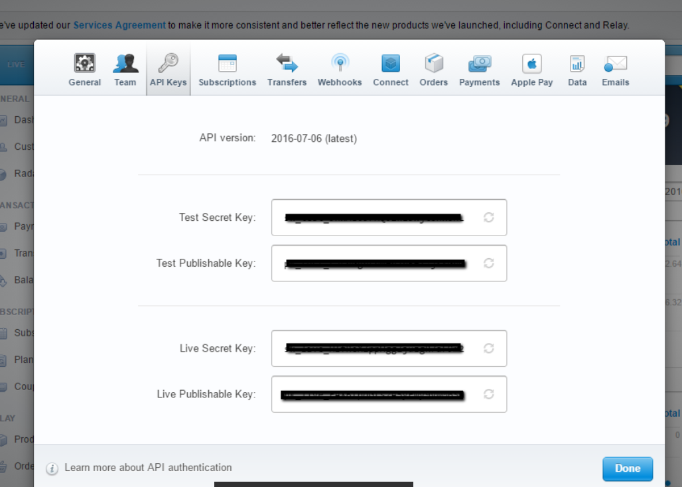
Task: Roll the Live Secret Key refresh icon
Action: pos(489,348)
